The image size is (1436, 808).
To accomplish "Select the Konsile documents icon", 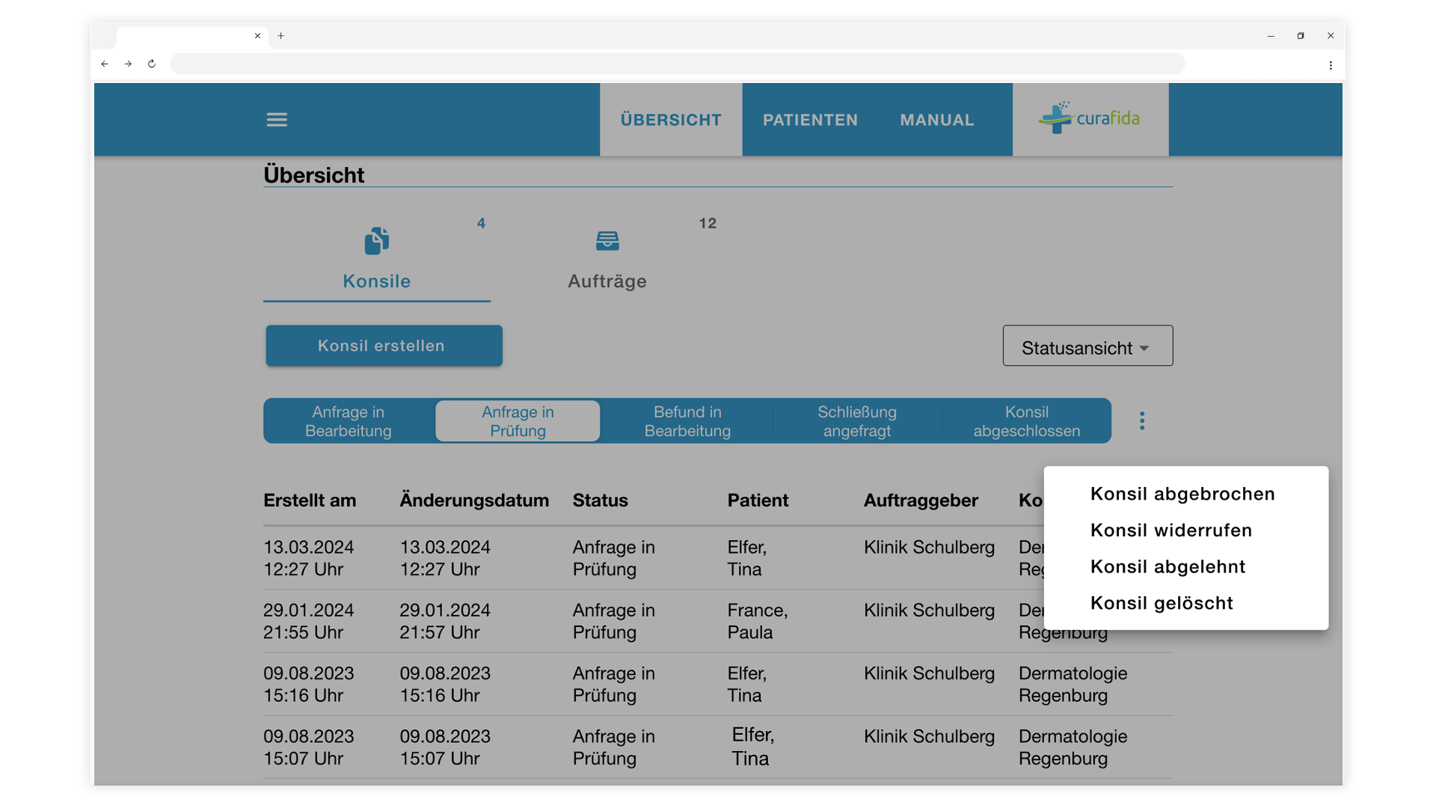I will [x=377, y=241].
